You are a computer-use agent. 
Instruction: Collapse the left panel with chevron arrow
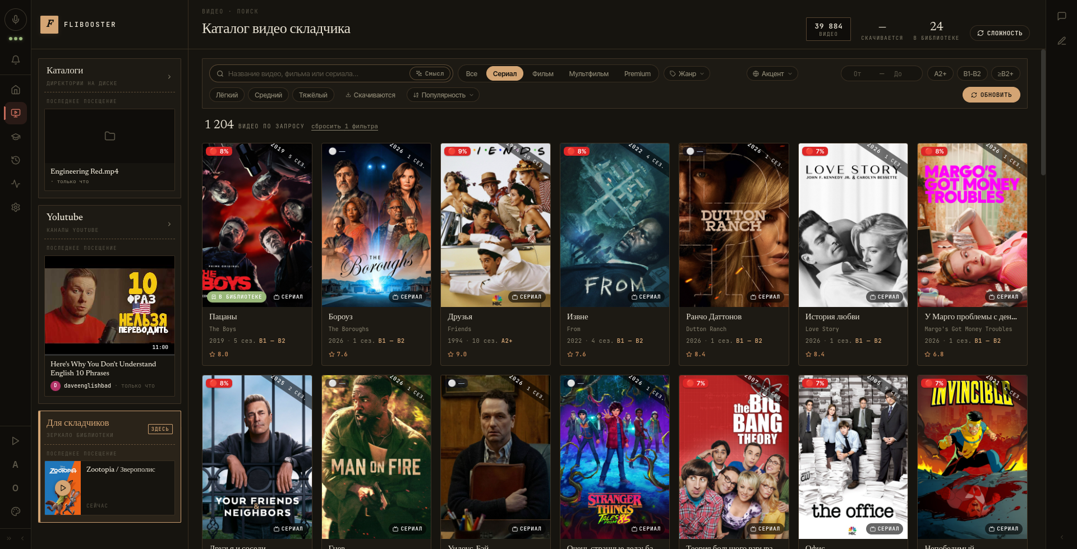(x=23, y=538)
